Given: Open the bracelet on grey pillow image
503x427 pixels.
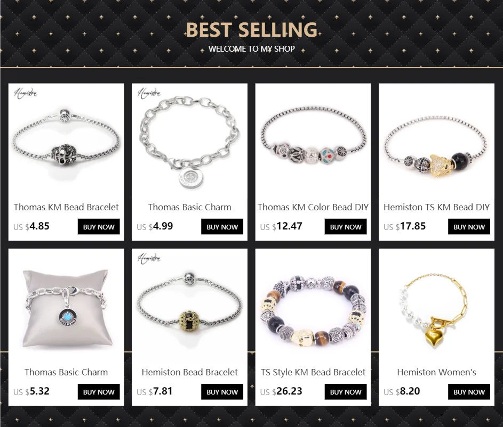Looking at the screenshot, I should click(x=66, y=306).
